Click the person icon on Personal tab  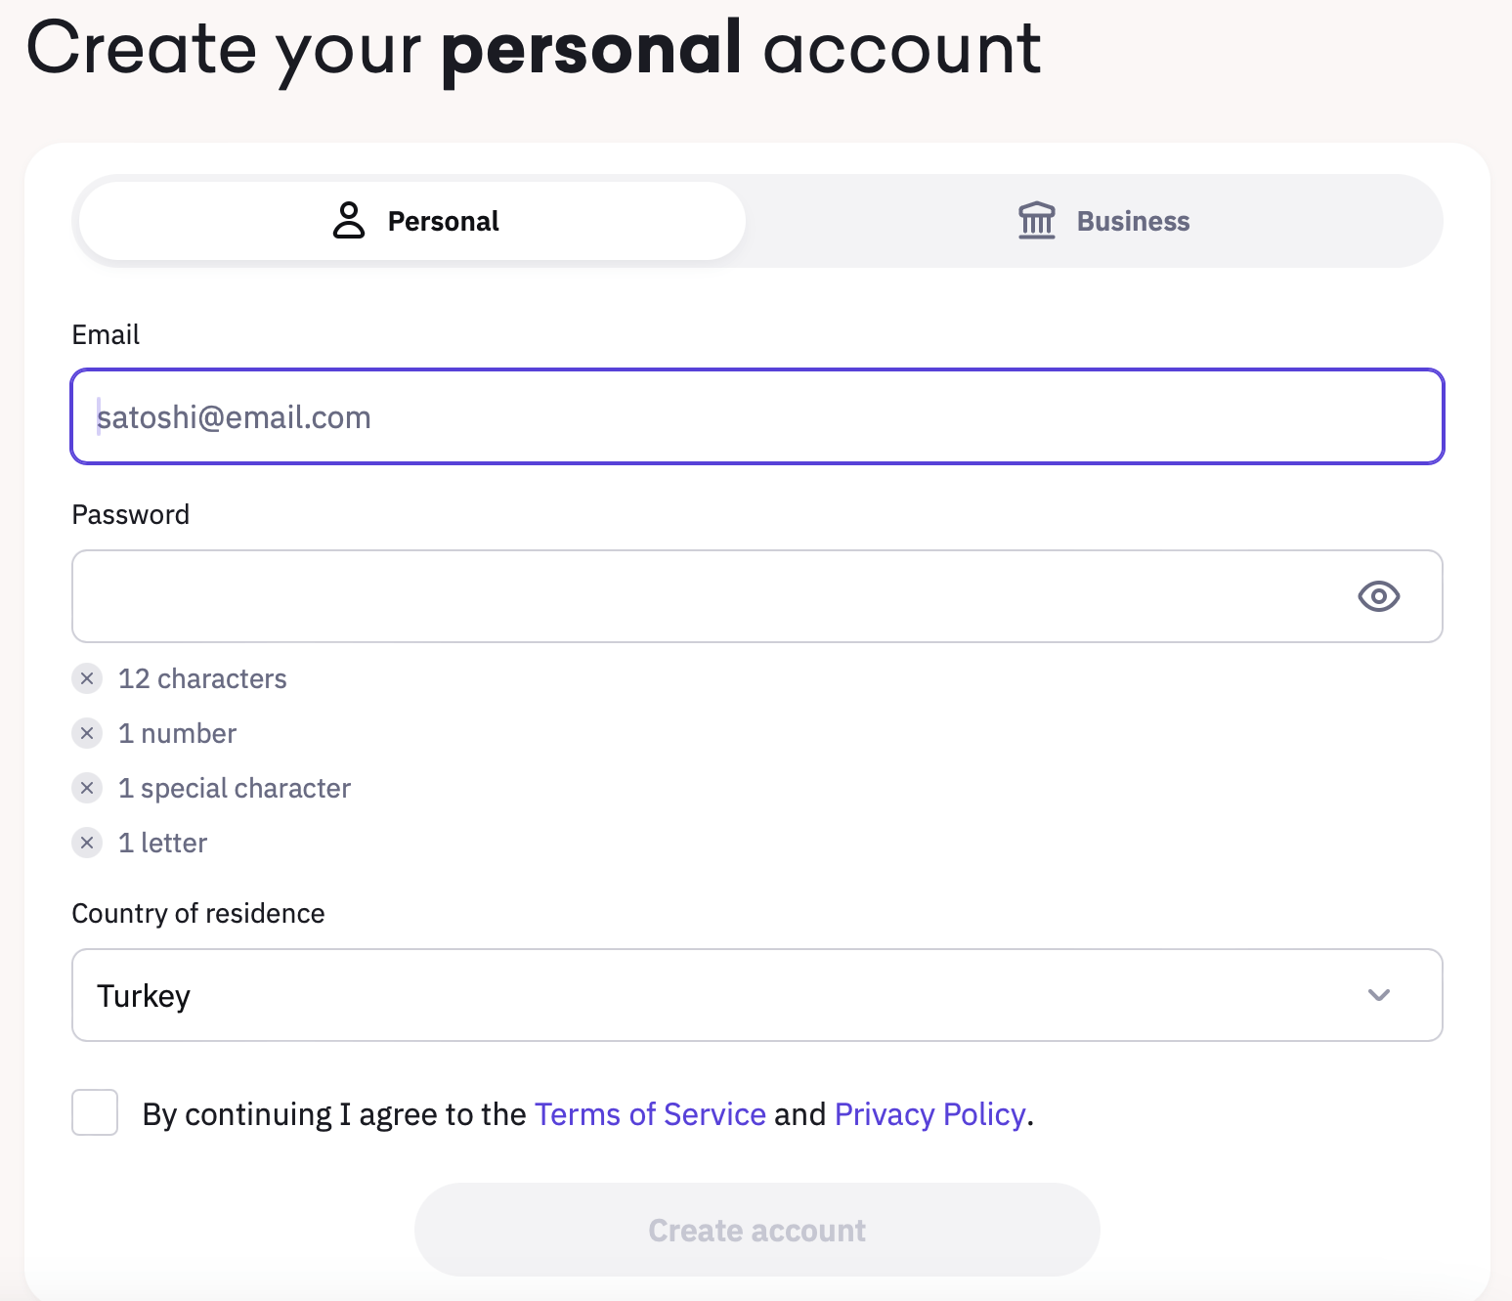348,221
